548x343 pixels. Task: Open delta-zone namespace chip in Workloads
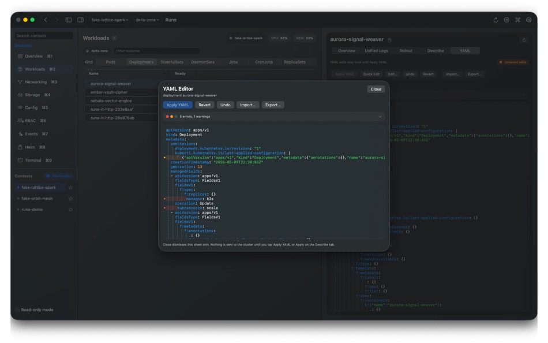coord(97,51)
